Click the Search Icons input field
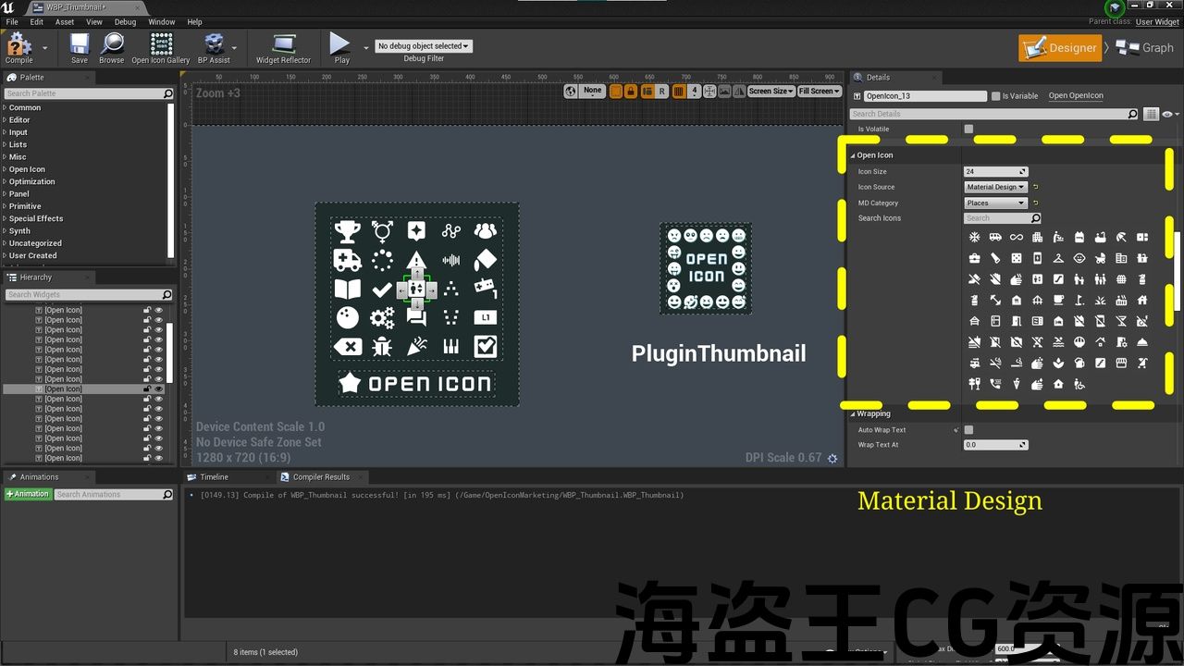This screenshot has height=666, width=1184. pyautogui.click(x=997, y=218)
